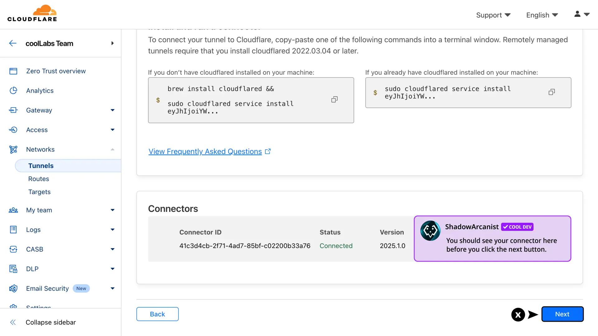Click the Cloudflare logo
This screenshot has height=336, width=598.
coord(32,13)
